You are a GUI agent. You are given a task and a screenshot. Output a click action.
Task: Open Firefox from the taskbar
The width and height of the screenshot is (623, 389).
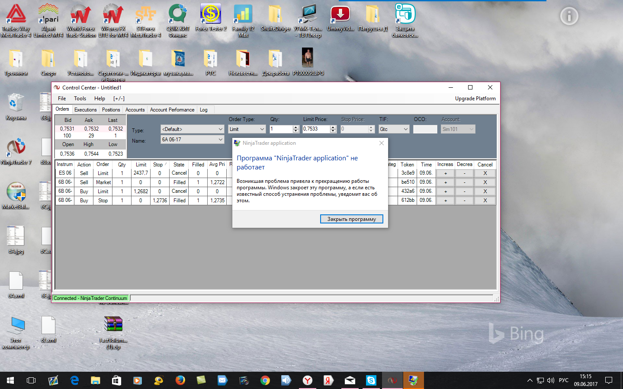(180, 380)
